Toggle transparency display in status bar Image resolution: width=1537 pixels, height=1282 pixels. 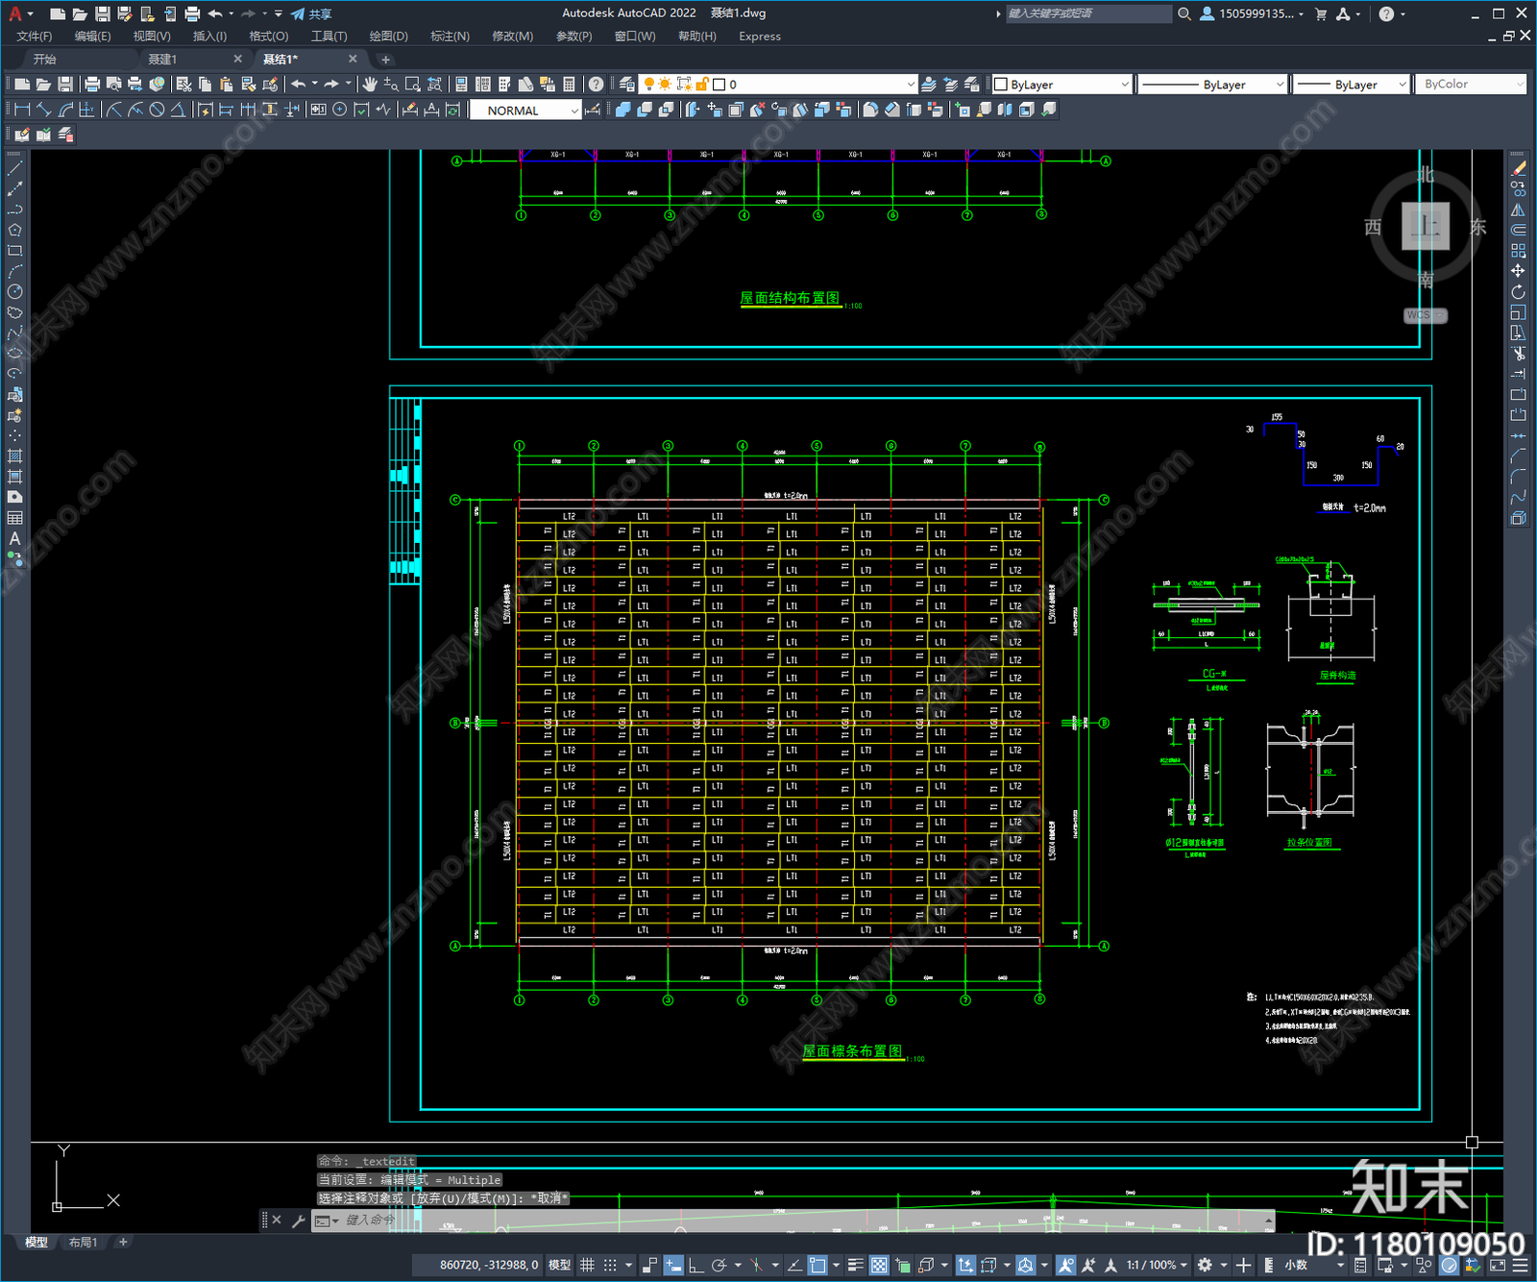pyautogui.click(x=879, y=1265)
